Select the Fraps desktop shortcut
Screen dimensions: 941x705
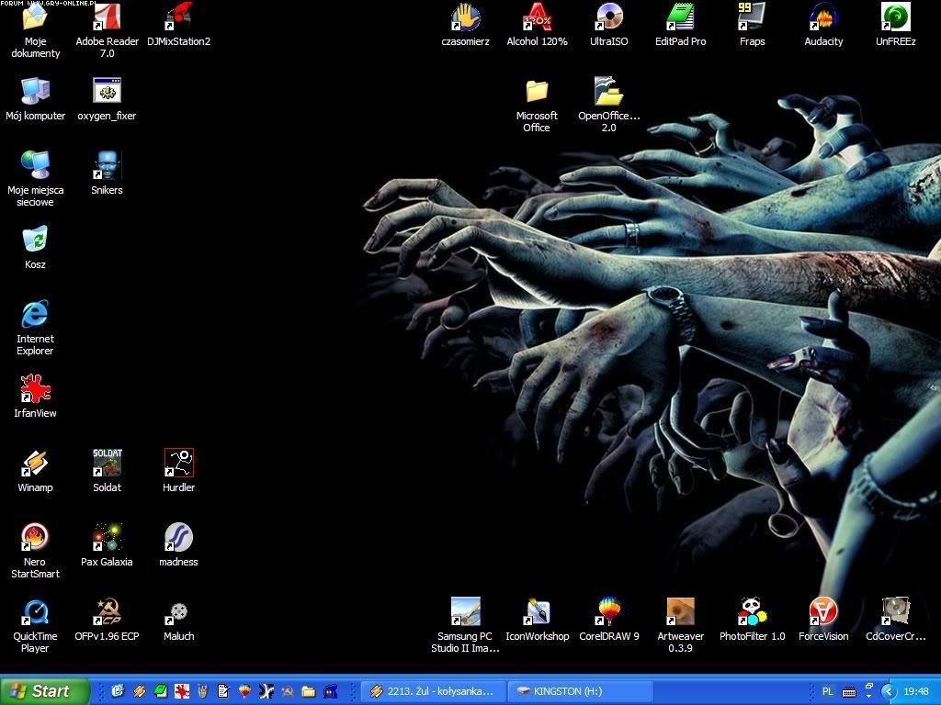752,25
